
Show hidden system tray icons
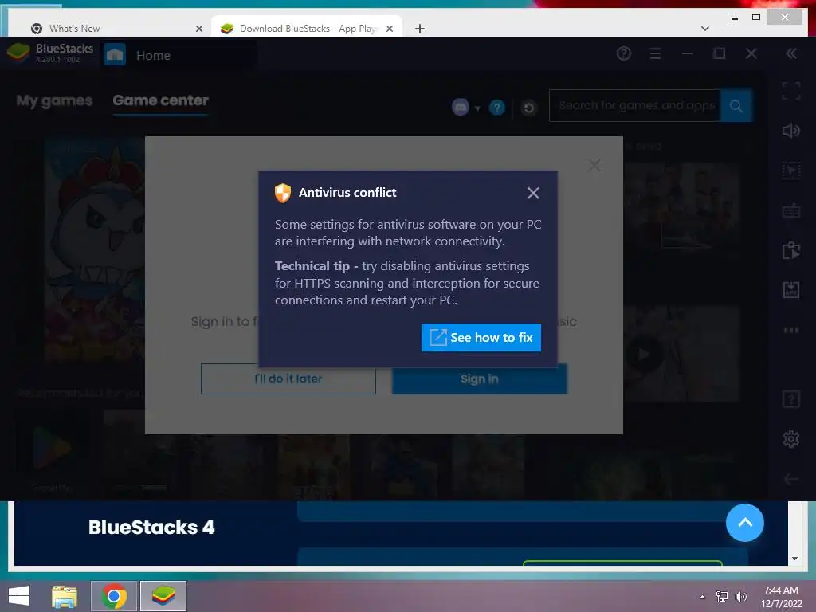[x=703, y=597]
